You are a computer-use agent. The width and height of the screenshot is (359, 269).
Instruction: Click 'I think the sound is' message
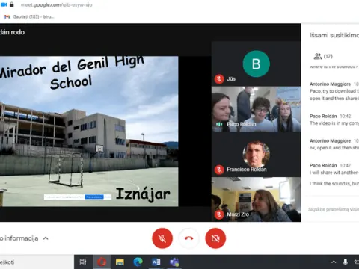(334, 184)
